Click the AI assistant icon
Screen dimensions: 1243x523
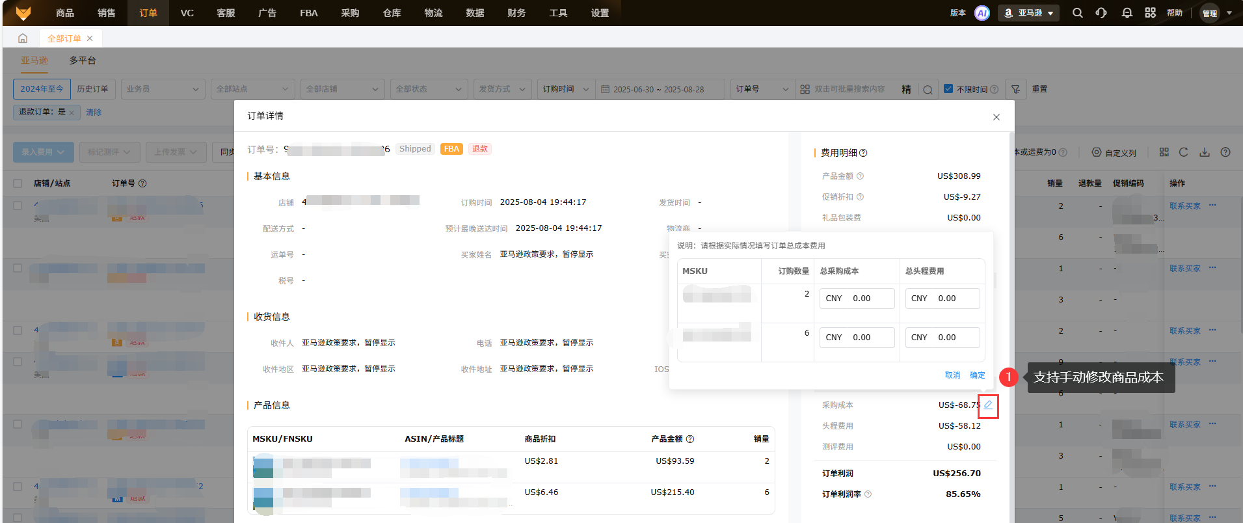pyautogui.click(x=982, y=13)
